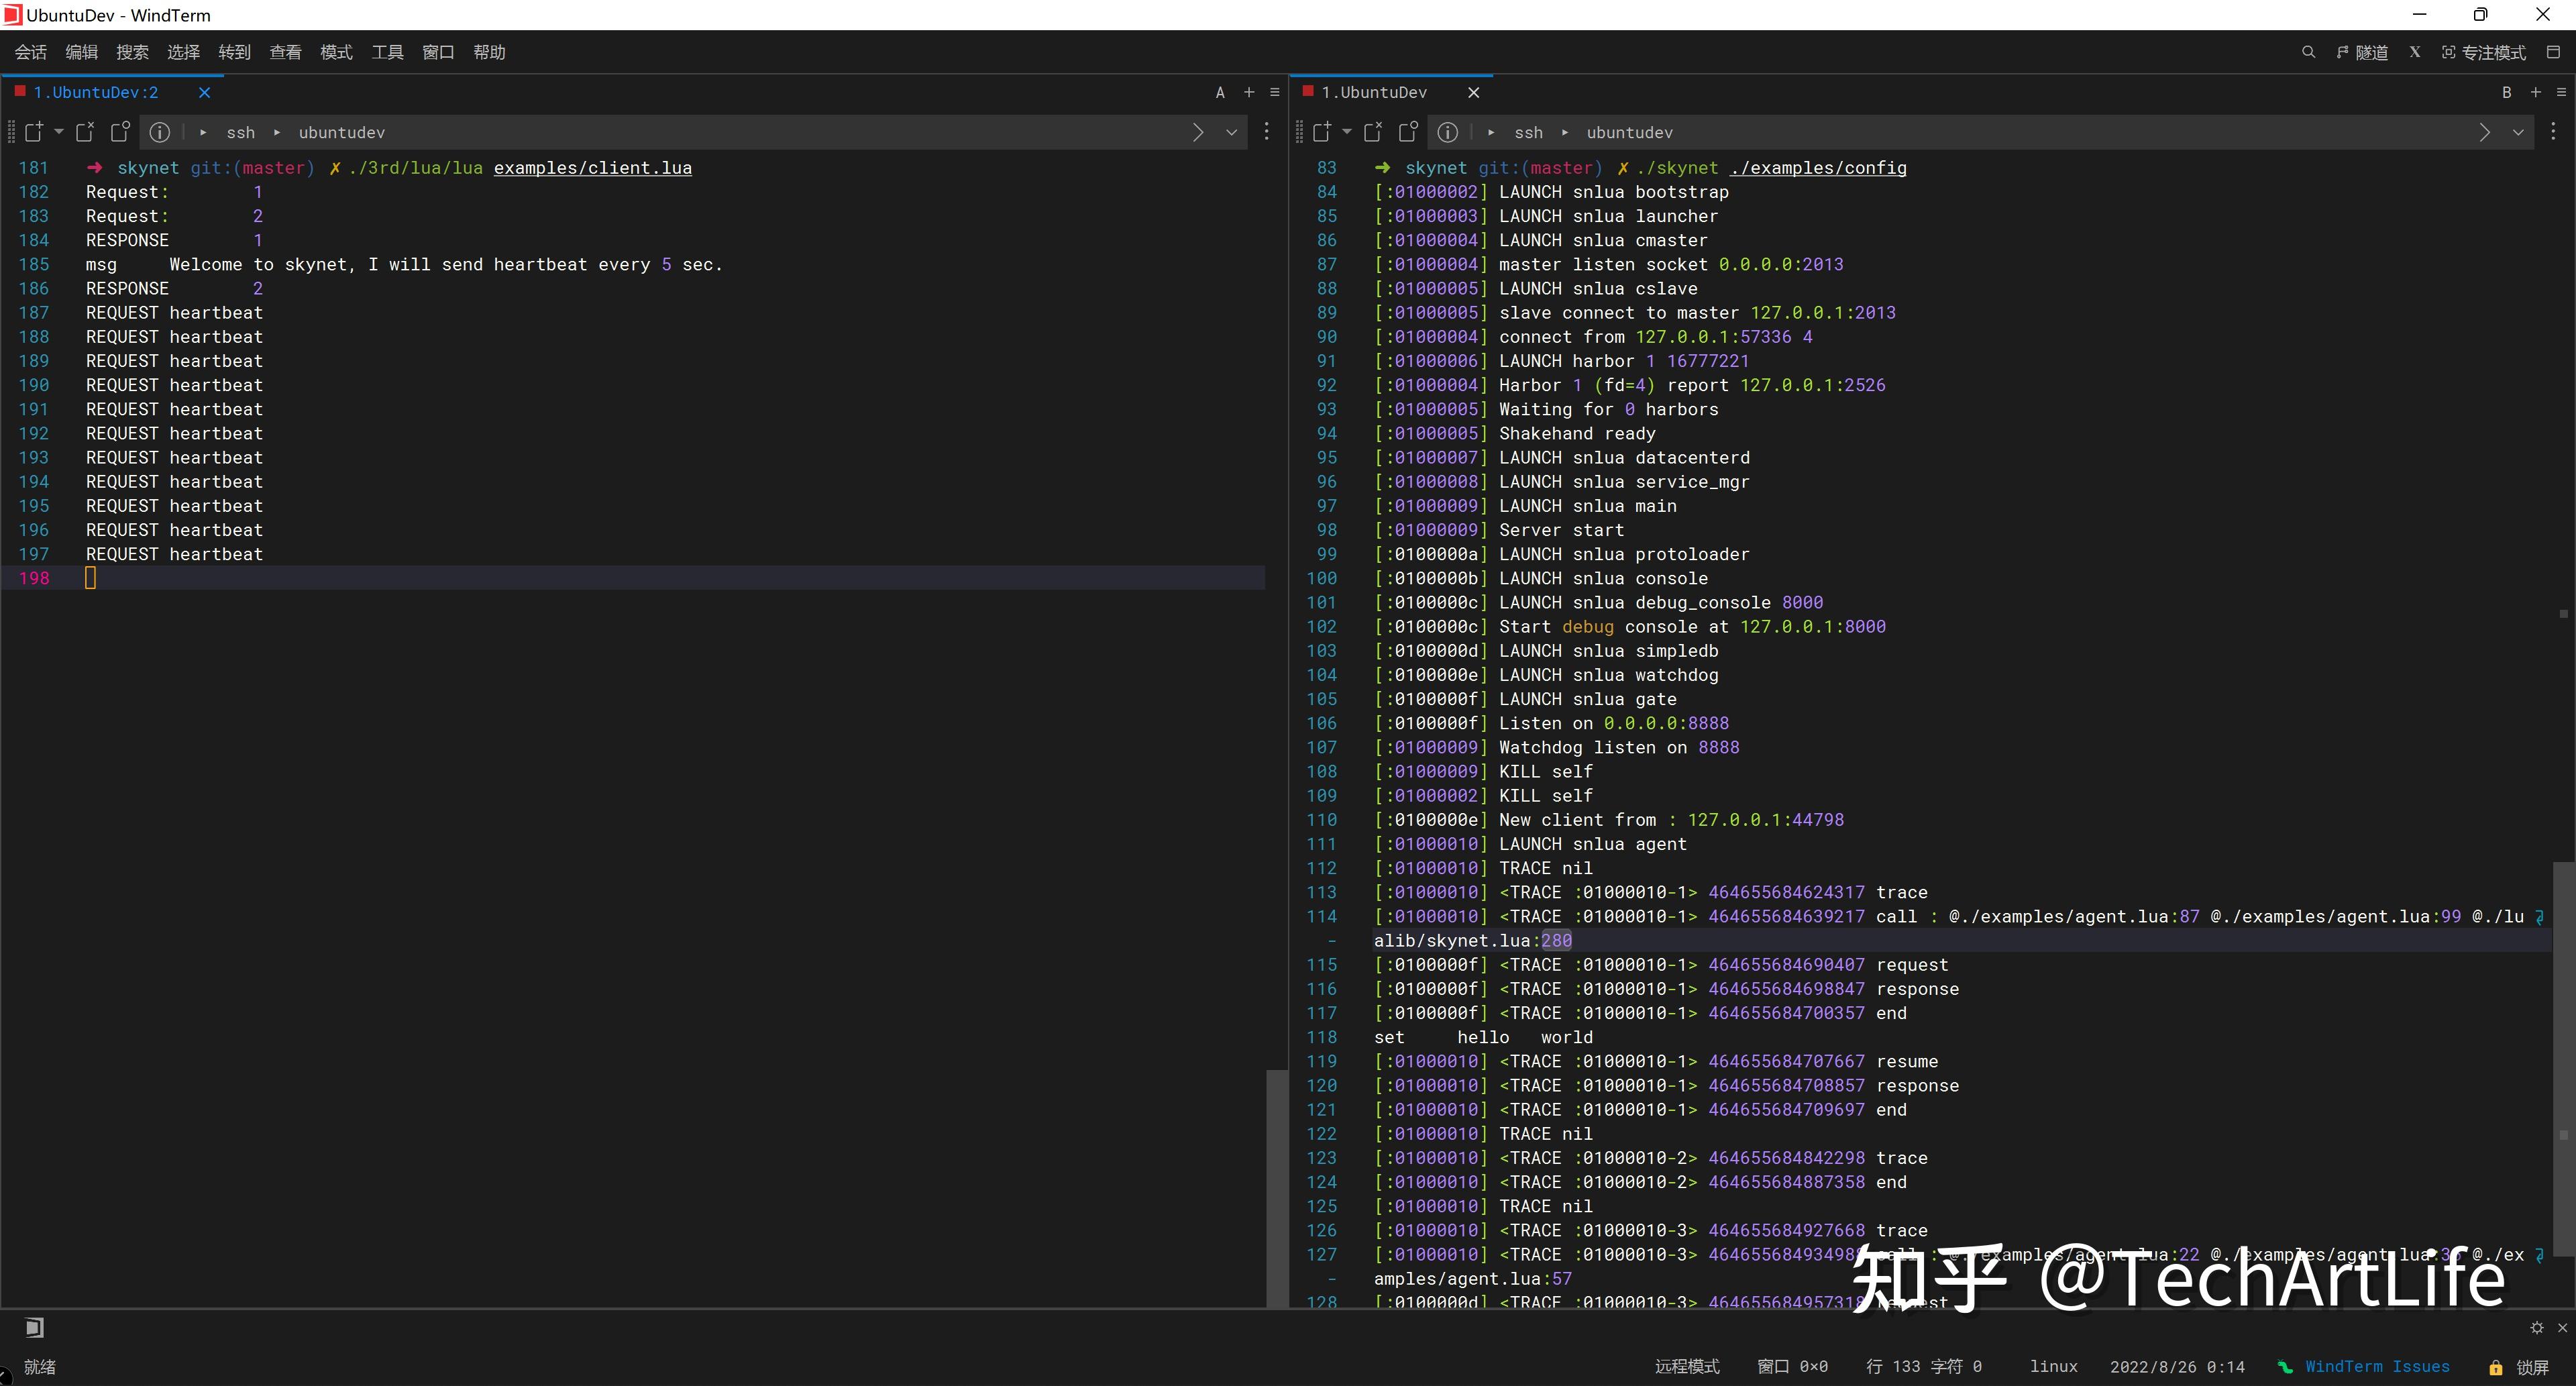Open the 工具 menu
This screenshot has height=1386, width=2576.
(x=388, y=52)
